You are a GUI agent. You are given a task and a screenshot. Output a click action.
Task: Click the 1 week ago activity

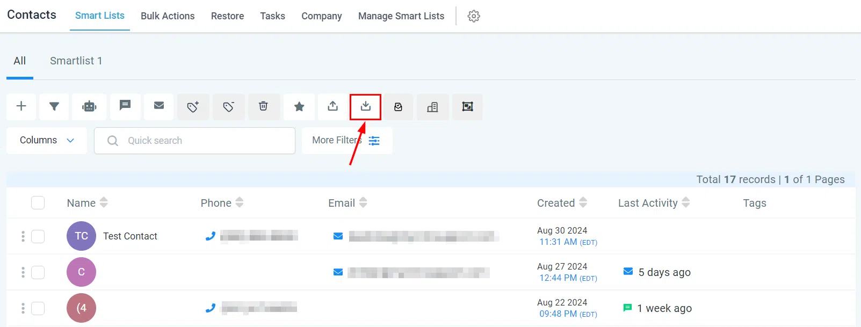tap(664, 308)
